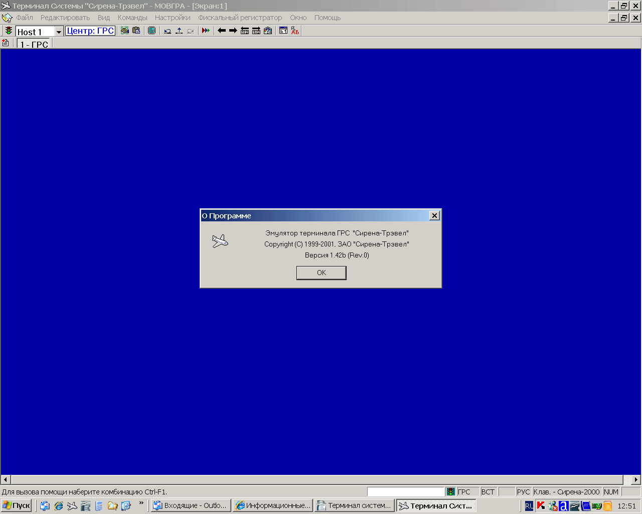Click the 'Центр: ГРС' toolbar label
Viewport: 642px width, 514px height.
90,31
